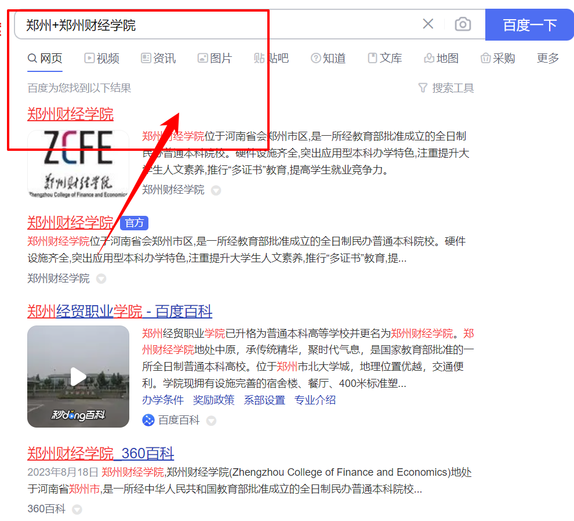
Task: Select the 网页 tab
Action: point(45,58)
